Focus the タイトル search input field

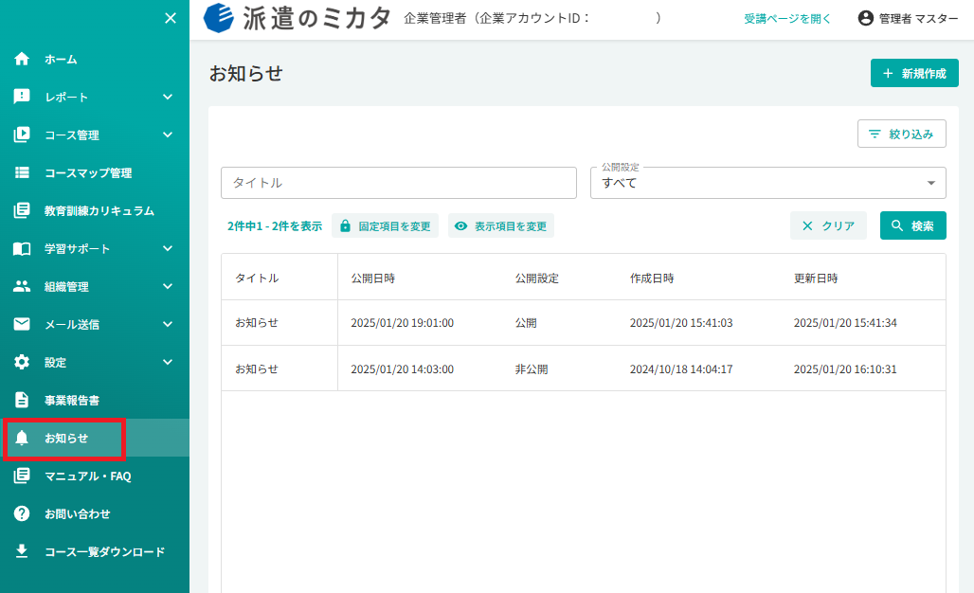tap(399, 183)
